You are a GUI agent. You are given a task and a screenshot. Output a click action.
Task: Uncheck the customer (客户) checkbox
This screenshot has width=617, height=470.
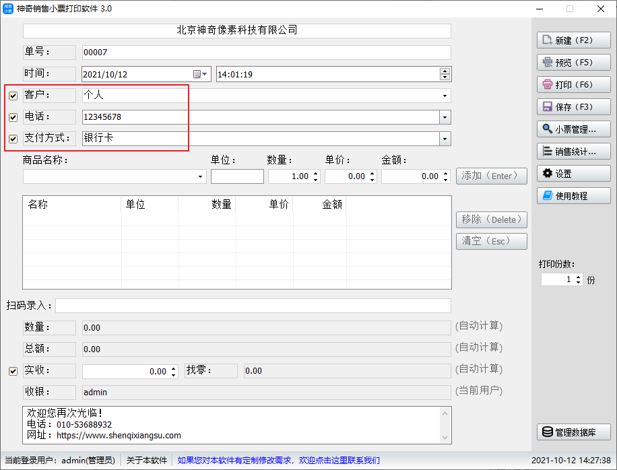(13, 96)
